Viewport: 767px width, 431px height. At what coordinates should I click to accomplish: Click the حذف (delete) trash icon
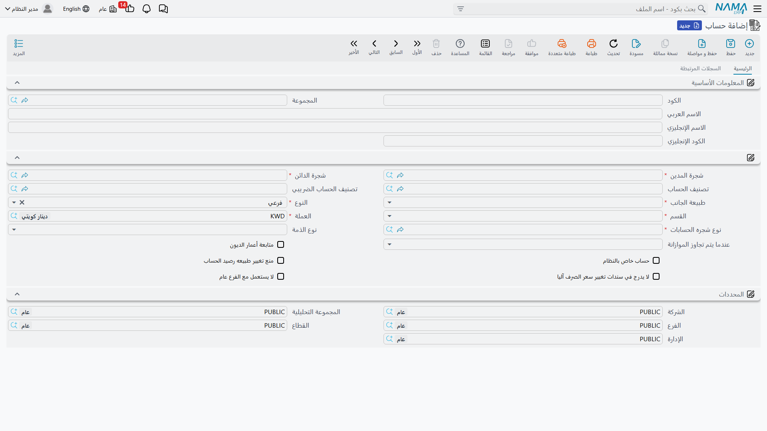click(x=436, y=43)
